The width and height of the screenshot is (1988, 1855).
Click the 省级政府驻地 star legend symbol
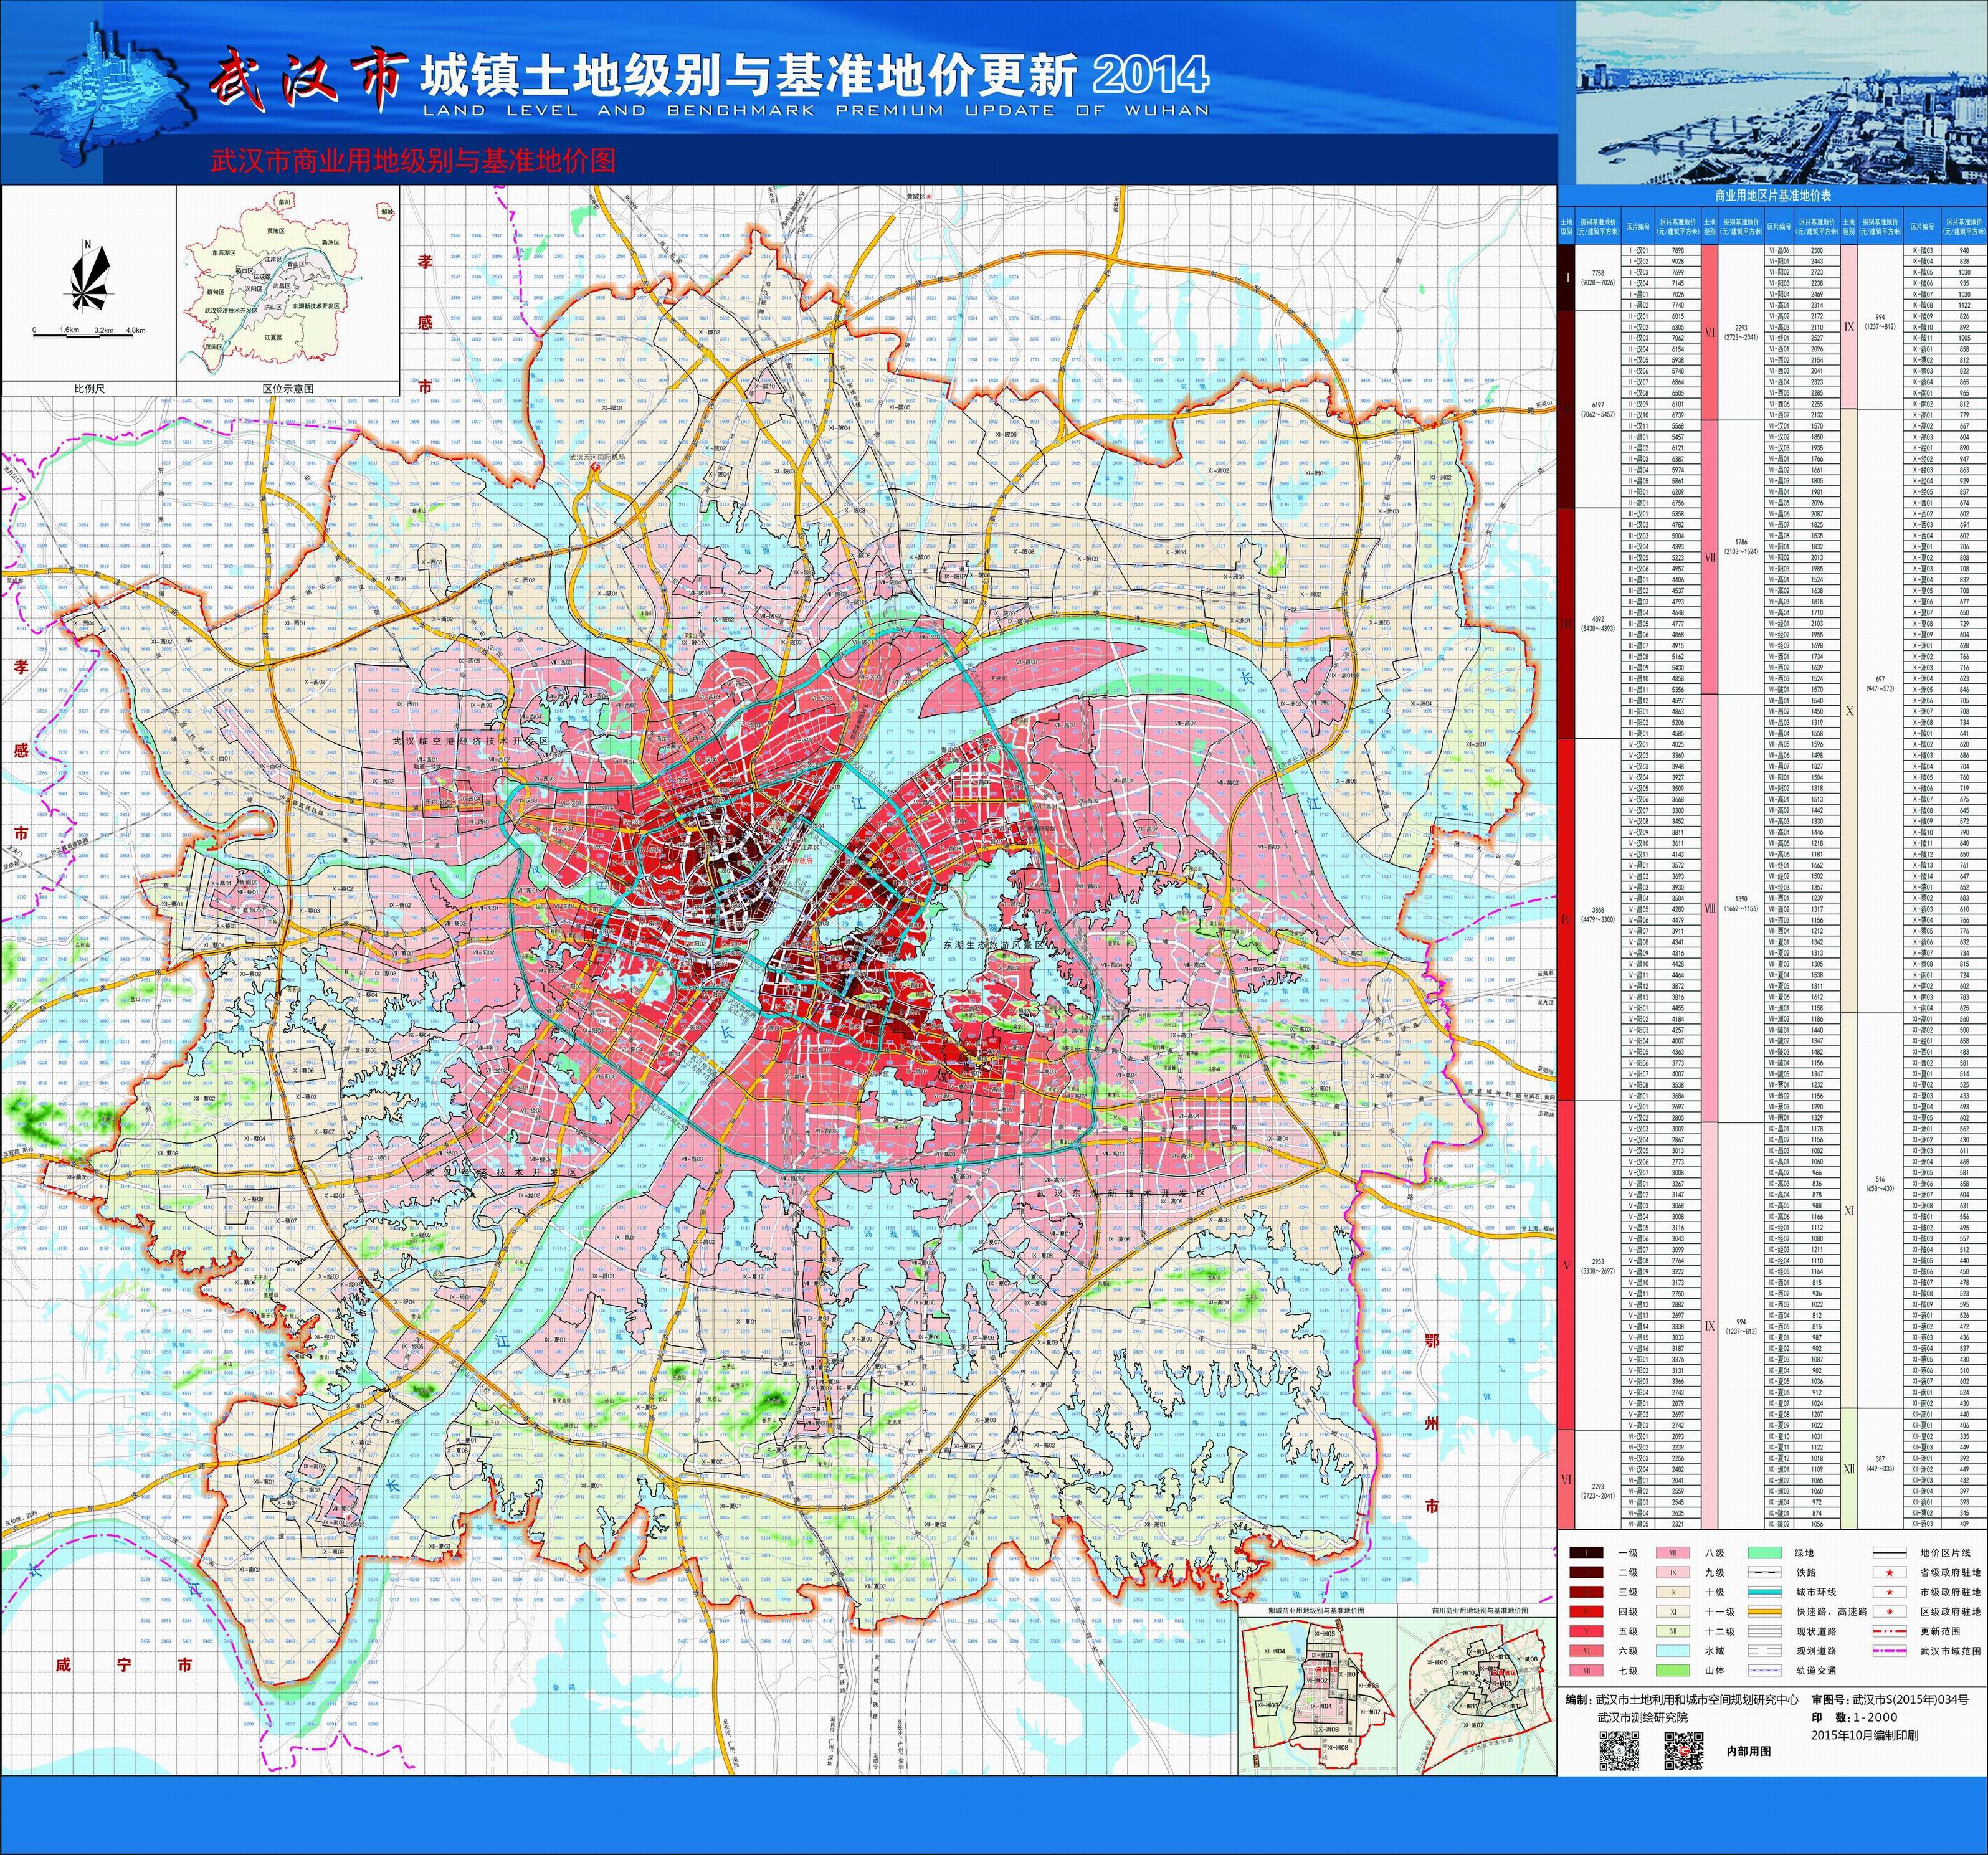click(x=1890, y=1572)
